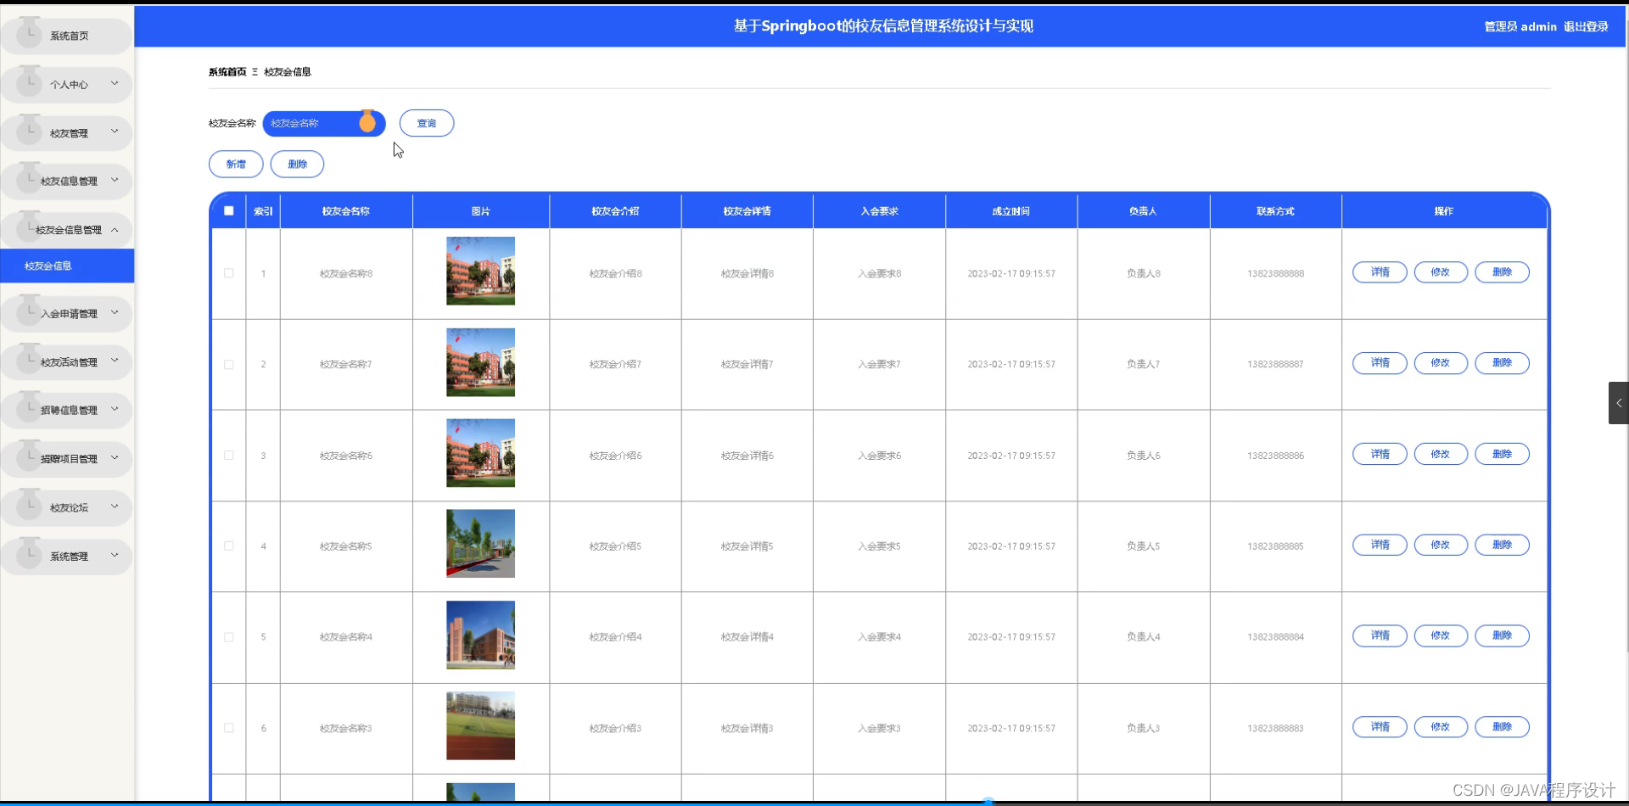Click 修改 for 校友会名称7
The height and width of the screenshot is (806, 1629).
tap(1441, 363)
